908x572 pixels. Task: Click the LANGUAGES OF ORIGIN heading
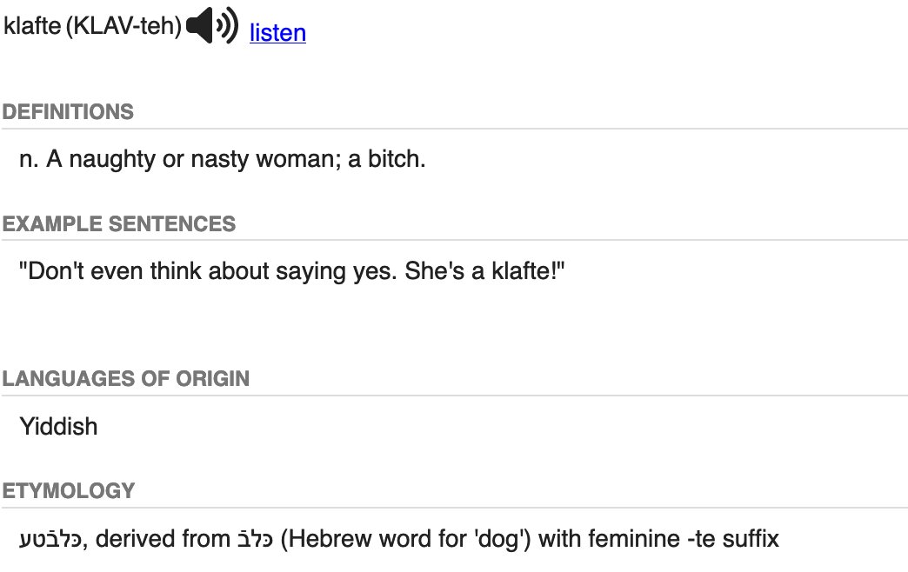125,379
